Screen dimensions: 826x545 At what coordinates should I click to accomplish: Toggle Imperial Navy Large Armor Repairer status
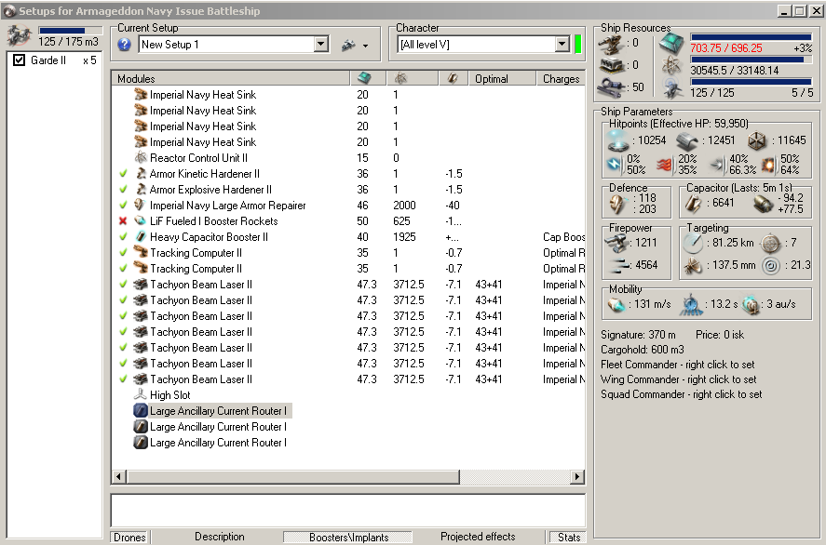(x=123, y=206)
